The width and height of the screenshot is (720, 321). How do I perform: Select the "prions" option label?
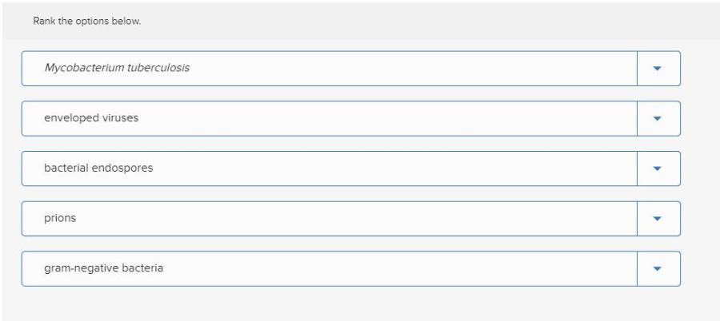coord(60,218)
